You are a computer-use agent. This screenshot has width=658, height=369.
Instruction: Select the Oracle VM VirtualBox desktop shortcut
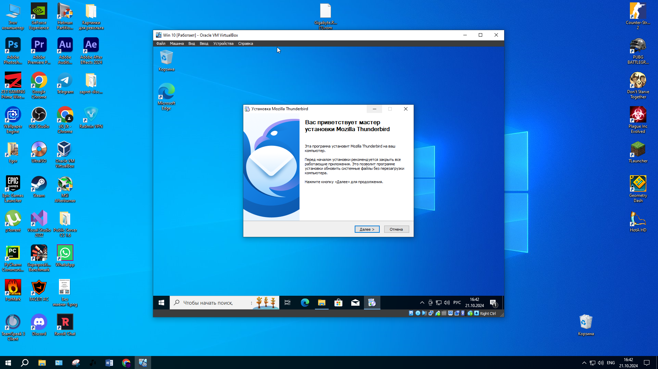pos(65,154)
